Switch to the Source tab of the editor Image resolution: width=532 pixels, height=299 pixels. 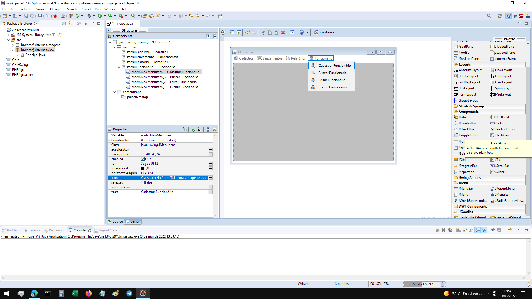coord(115,221)
